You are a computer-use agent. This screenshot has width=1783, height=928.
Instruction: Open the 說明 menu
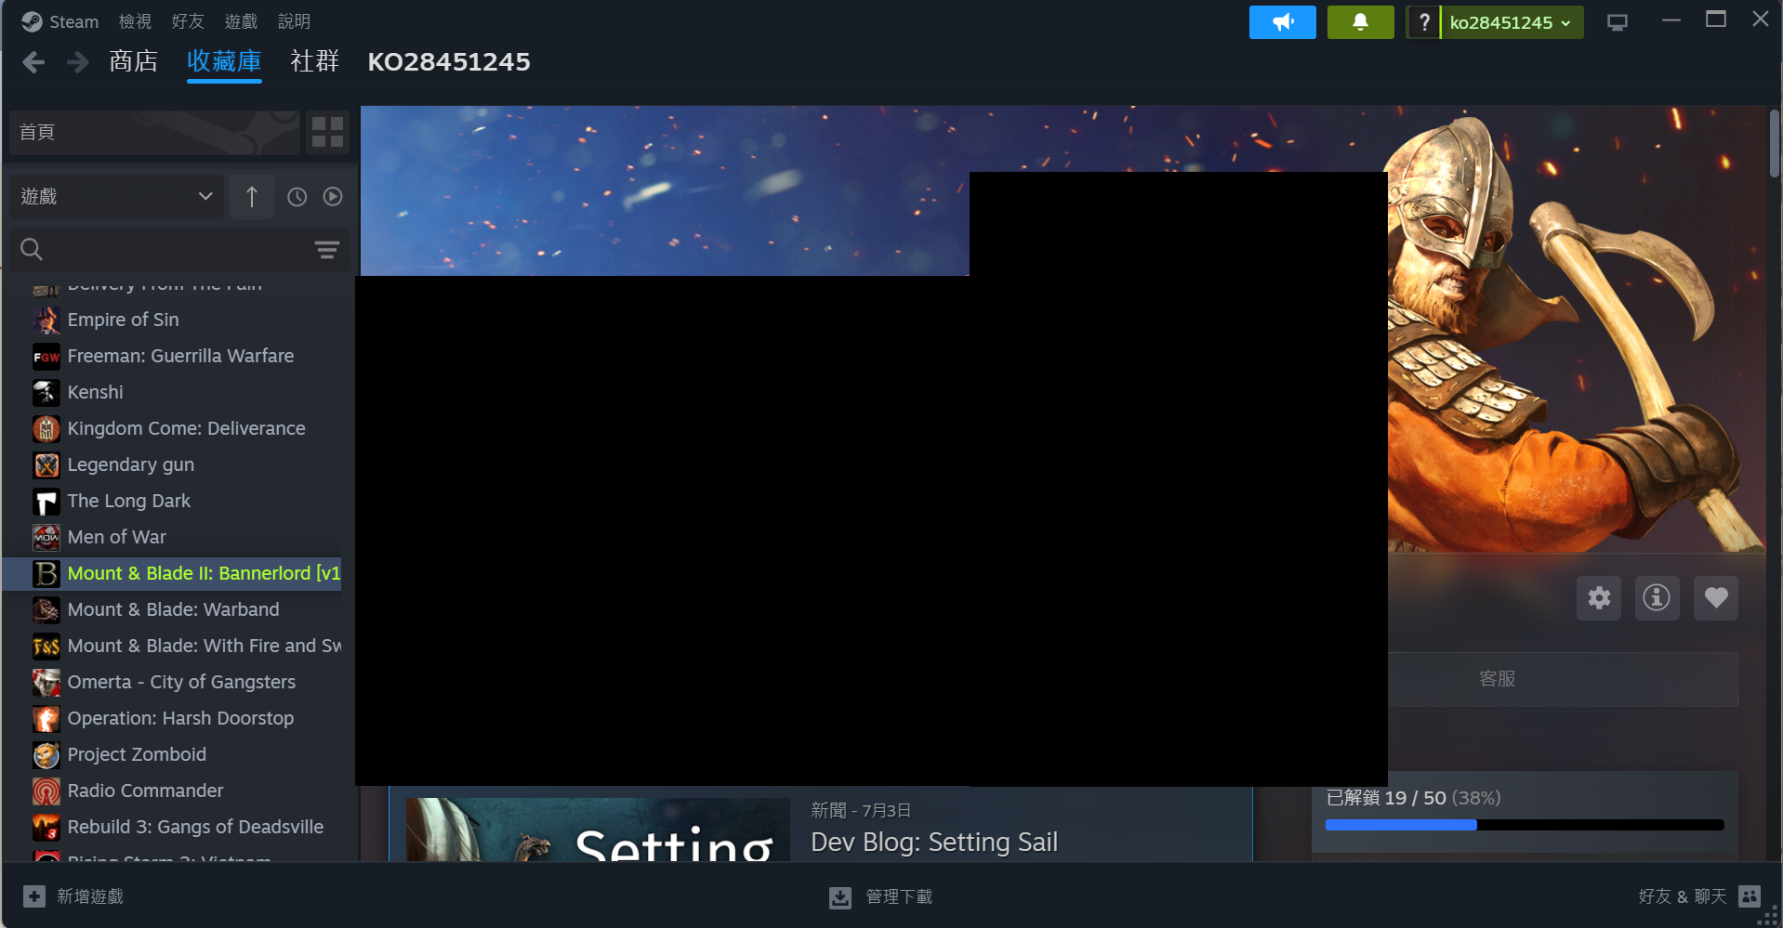pos(294,21)
